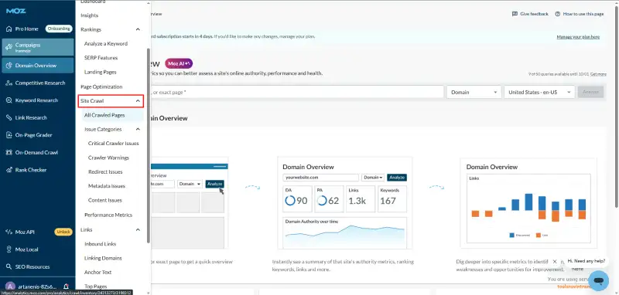Open Pro Home home icon
619x295 pixels.
point(9,29)
